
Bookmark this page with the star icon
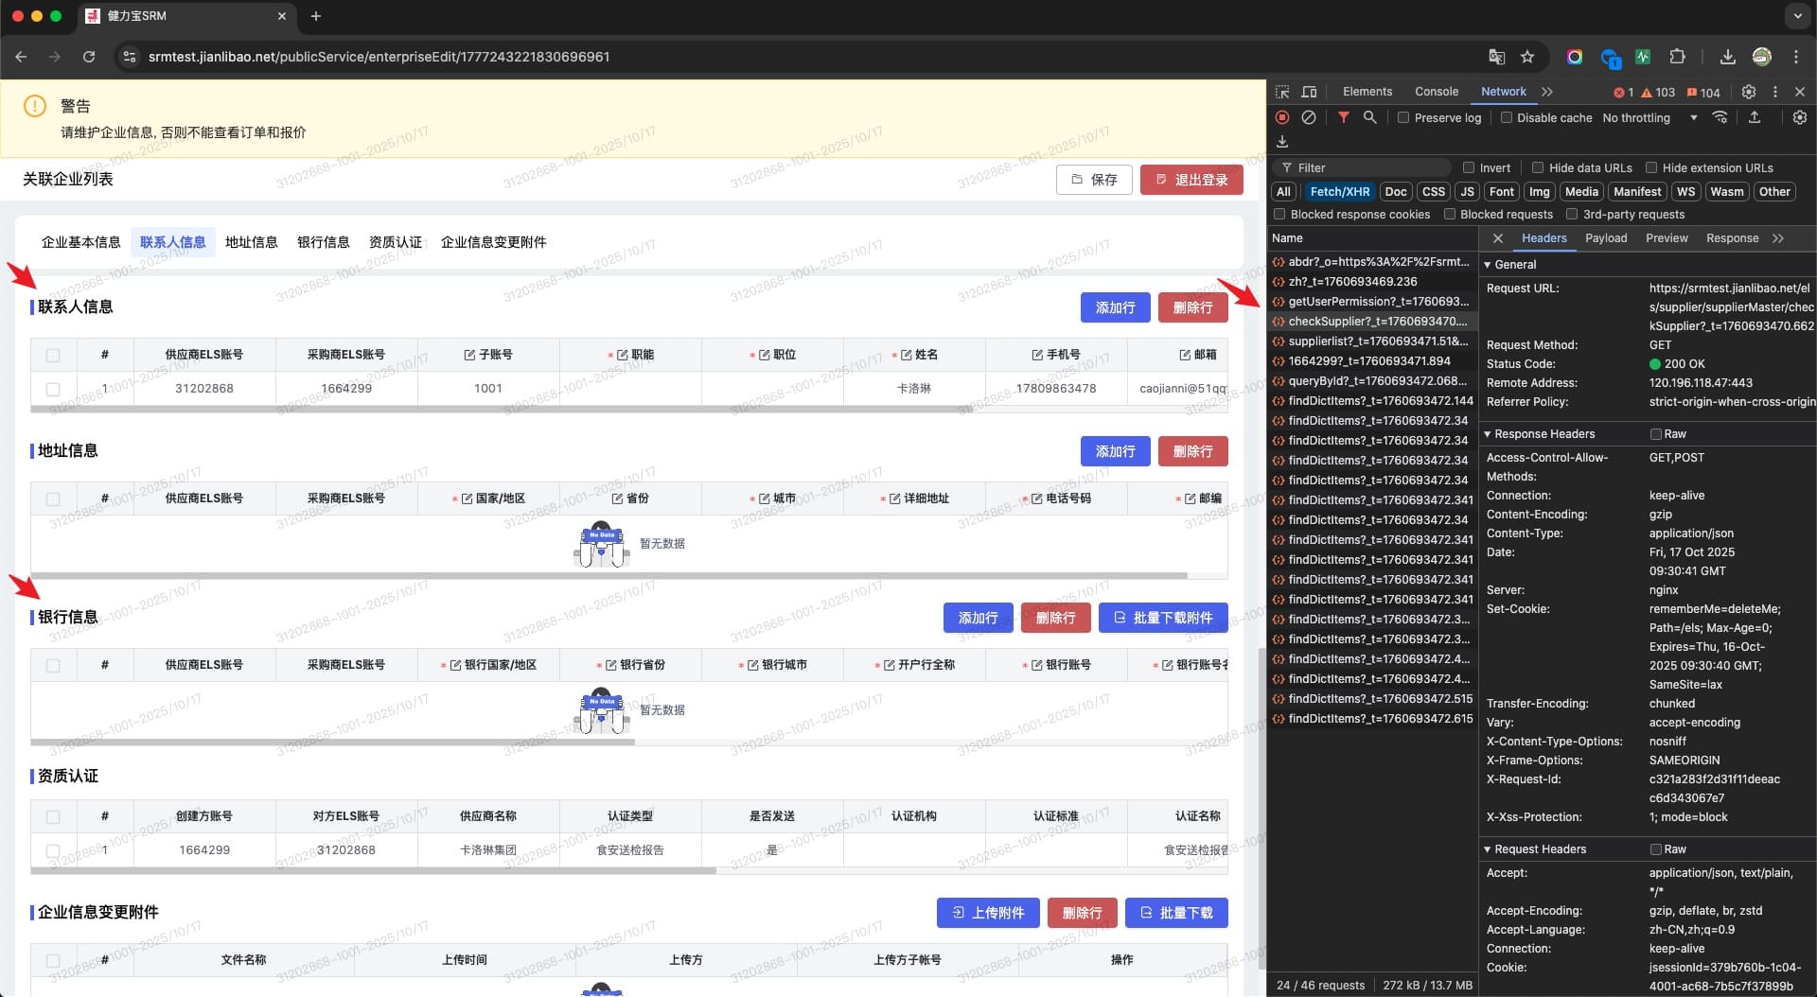click(x=1527, y=57)
